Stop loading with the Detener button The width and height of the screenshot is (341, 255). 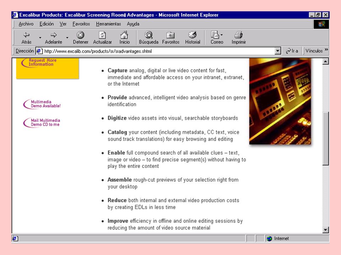point(81,38)
